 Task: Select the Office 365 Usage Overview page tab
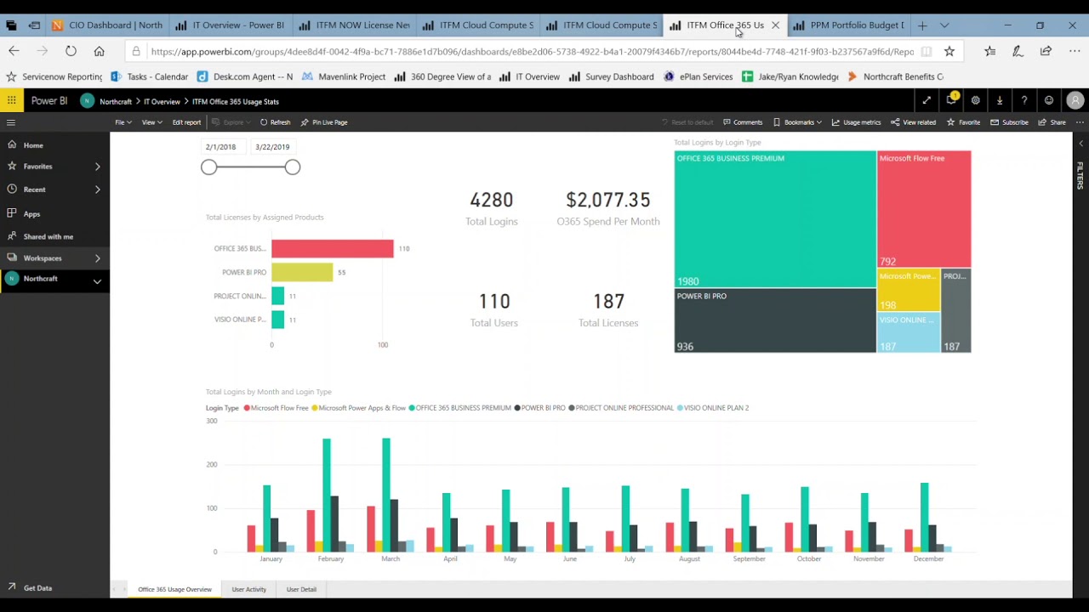click(174, 589)
